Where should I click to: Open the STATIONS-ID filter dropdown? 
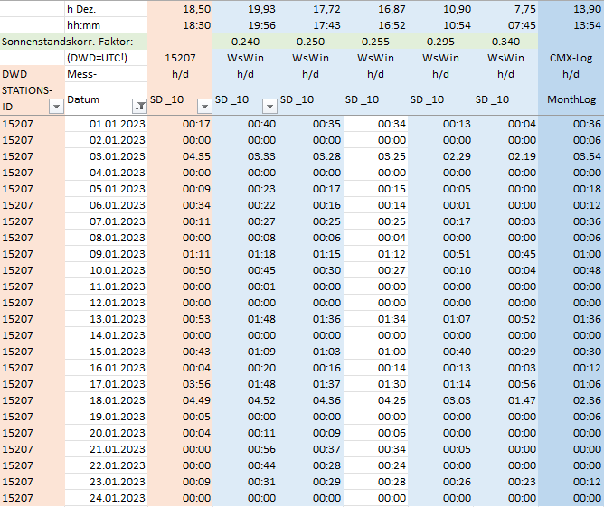point(56,106)
